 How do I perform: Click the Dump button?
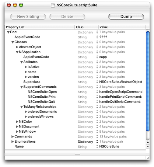coord(126,17)
